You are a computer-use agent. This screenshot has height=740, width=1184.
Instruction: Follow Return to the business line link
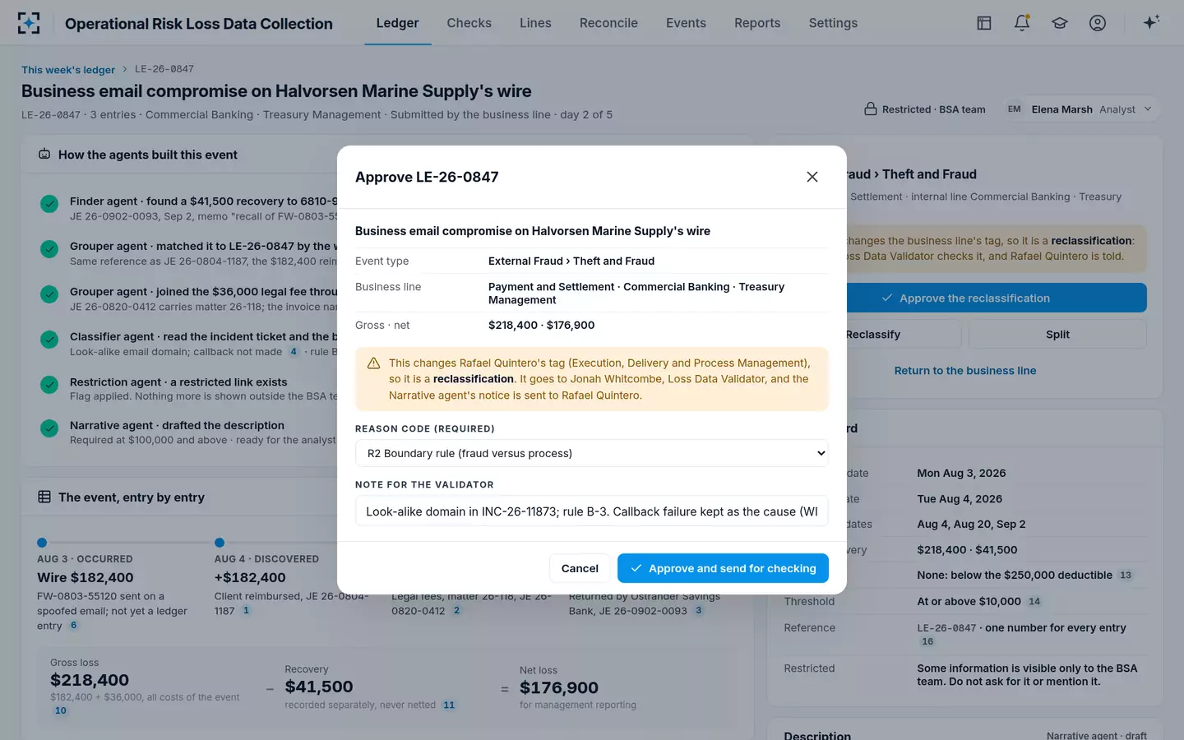tap(965, 371)
